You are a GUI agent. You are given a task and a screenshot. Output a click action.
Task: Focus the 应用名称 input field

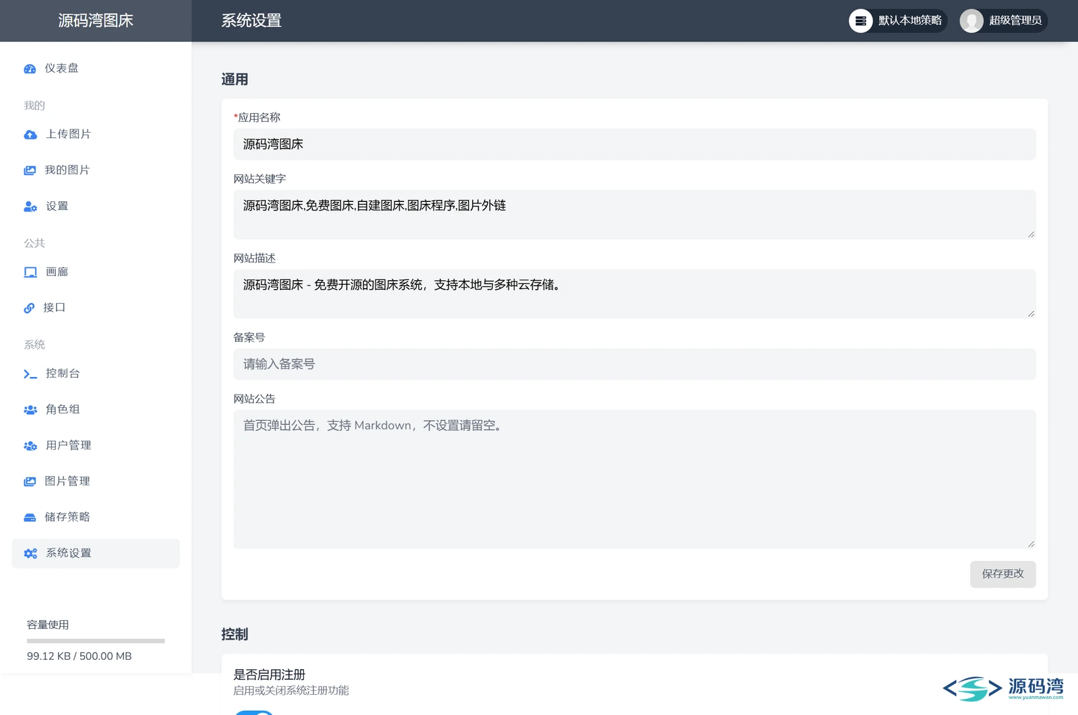click(635, 144)
